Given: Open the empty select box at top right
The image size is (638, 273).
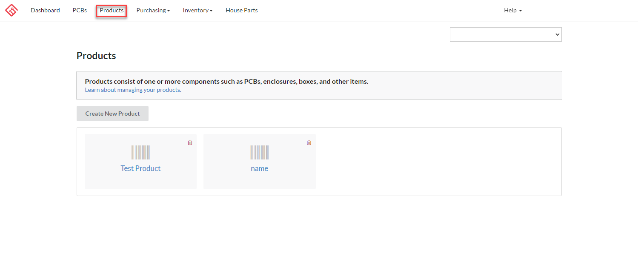Looking at the screenshot, I should coord(506,34).
